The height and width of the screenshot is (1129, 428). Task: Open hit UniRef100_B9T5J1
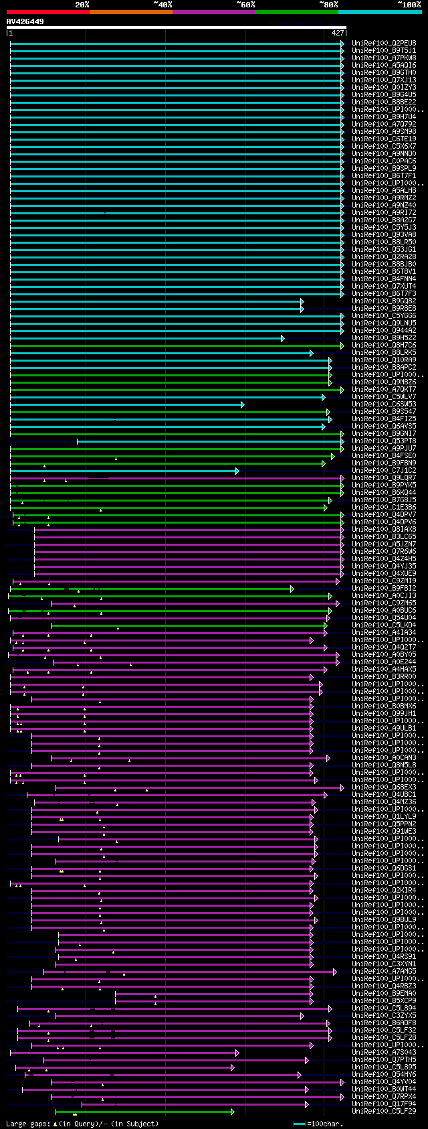click(384, 50)
